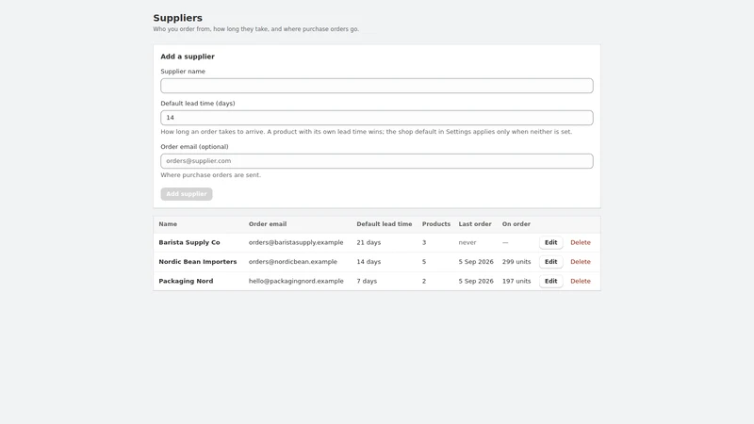Image resolution: width=754 pixels, height=424 pixels.
Task: Click Packaging Nord products count 2
Action: [424, 281]
